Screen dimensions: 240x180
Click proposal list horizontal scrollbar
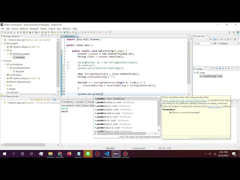coord(121,133)
